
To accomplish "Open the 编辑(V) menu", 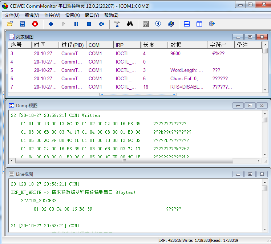I will [32, 15].
